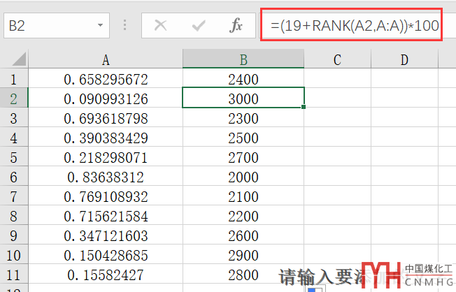This screenshot has height=292, width=456.
Task: Select column B header
Action: tap(243, 59)
